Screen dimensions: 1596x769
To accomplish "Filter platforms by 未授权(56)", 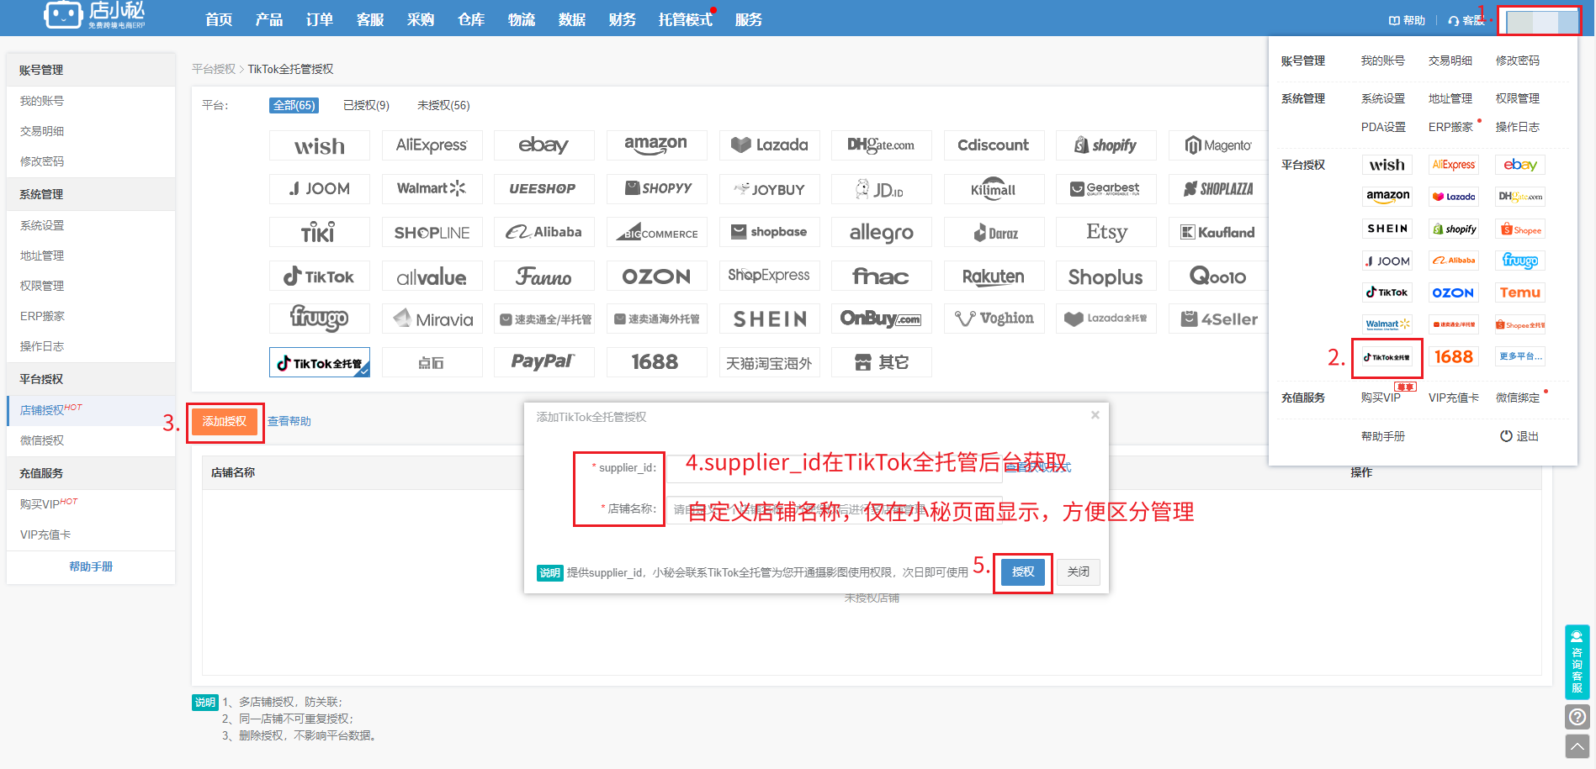I will [x=443, y=105].
